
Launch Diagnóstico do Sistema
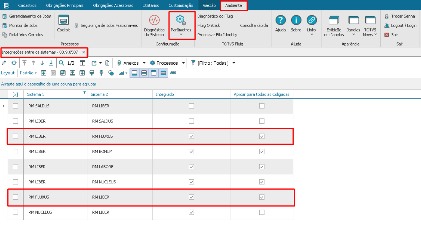click(154, 26)
